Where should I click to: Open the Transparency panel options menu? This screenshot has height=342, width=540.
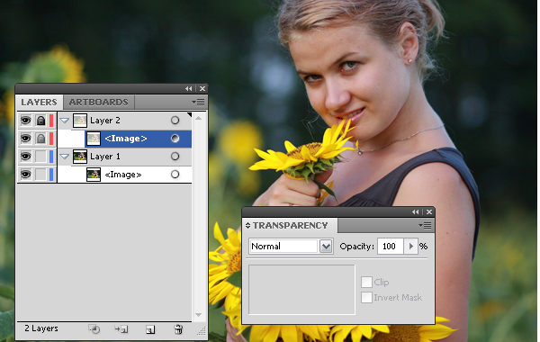(x=425, y=226)
